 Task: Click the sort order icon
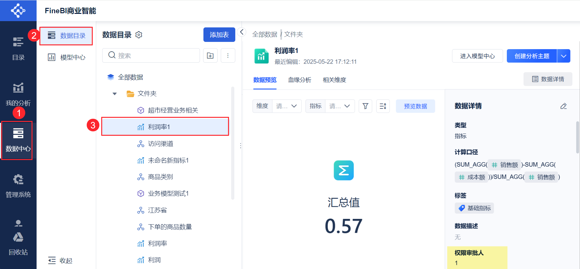coord(383,106)
